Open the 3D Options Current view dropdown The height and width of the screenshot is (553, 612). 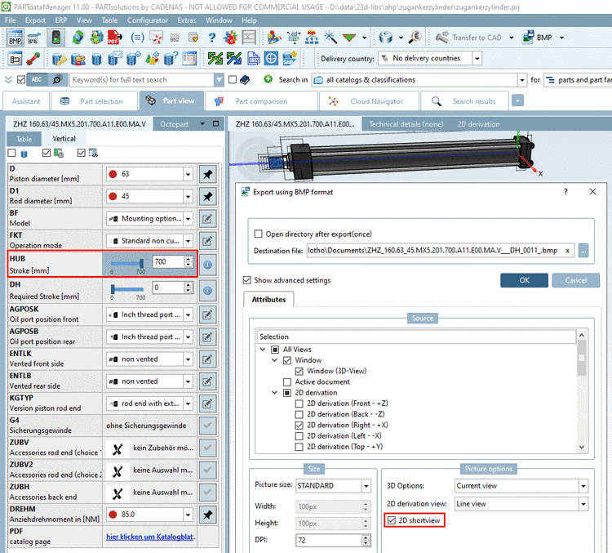tap(583, 486)
